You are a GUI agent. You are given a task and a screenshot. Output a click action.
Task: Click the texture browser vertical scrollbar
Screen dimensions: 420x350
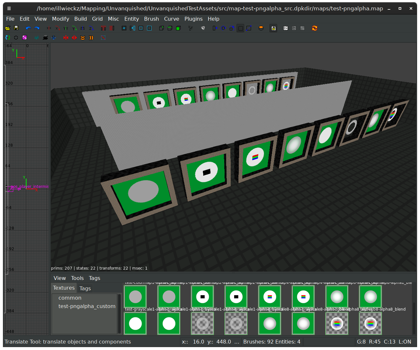coord(414,318)
